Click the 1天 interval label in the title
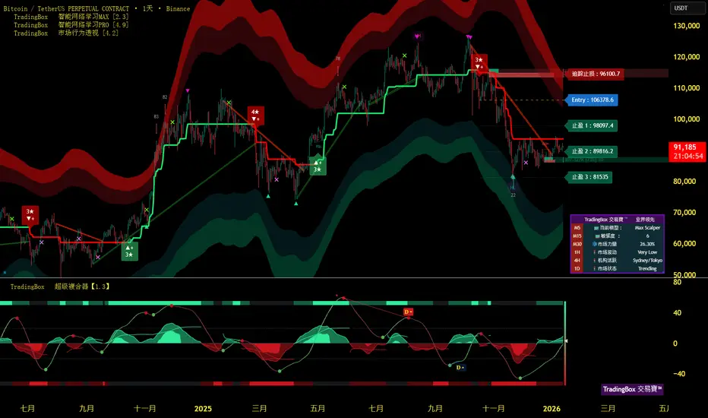Screen dimensions: 708x418 (x=147, y=8)
